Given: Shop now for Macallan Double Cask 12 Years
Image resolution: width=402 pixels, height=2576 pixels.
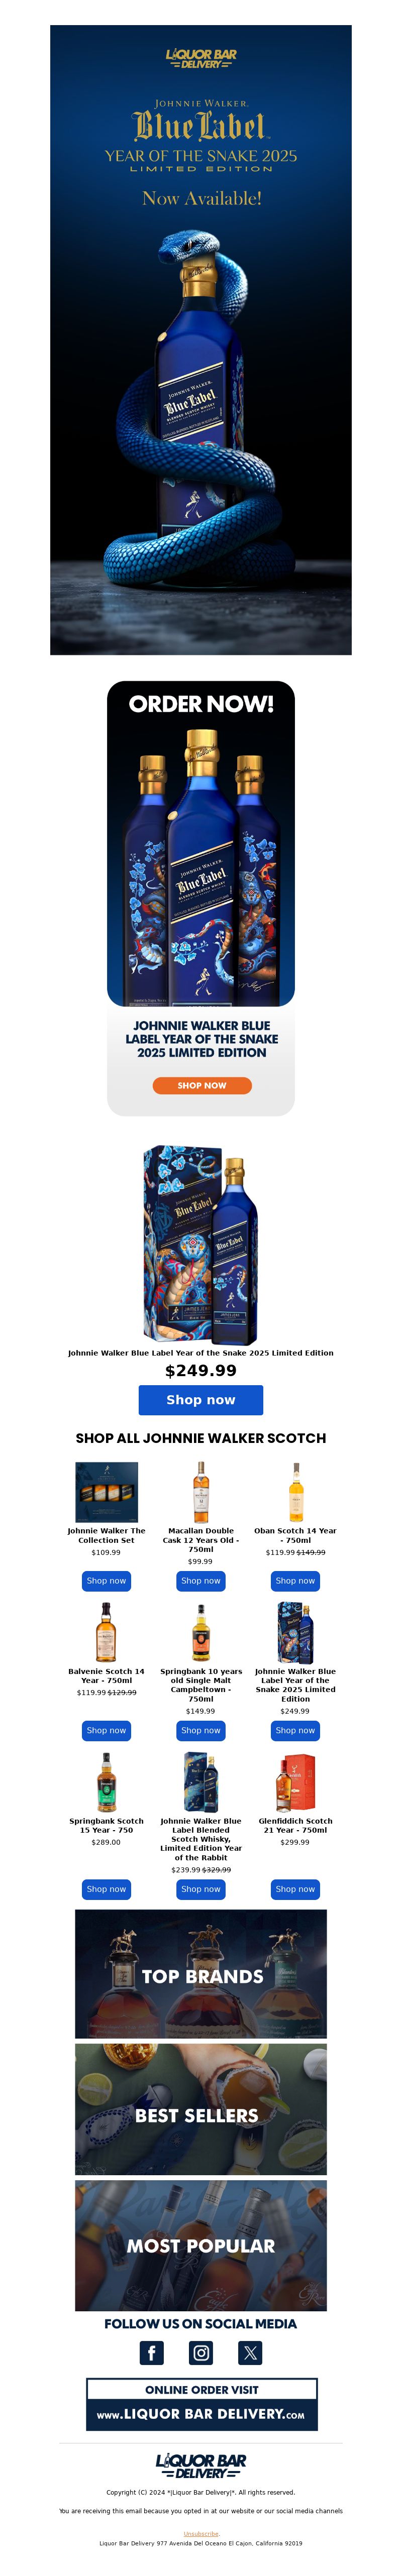Looking at the screenshot, I should [201, 1581].
